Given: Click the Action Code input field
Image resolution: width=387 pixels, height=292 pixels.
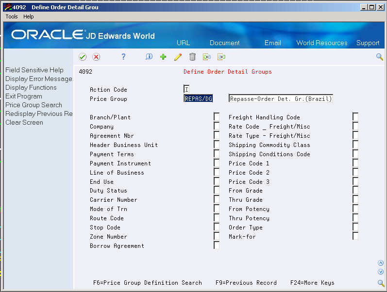Looking at the screenshot, I should [186, 89].
